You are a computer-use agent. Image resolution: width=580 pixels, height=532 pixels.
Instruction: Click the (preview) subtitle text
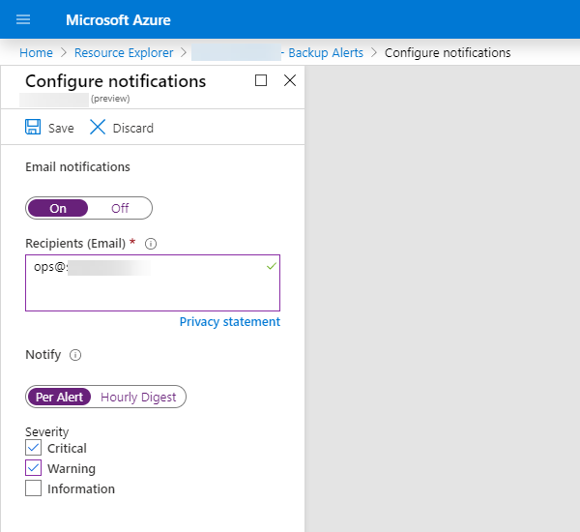pos(110,99)
